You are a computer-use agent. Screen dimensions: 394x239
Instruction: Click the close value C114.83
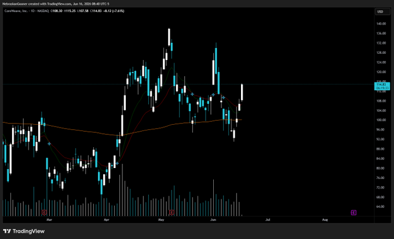(x=96, y=11)
